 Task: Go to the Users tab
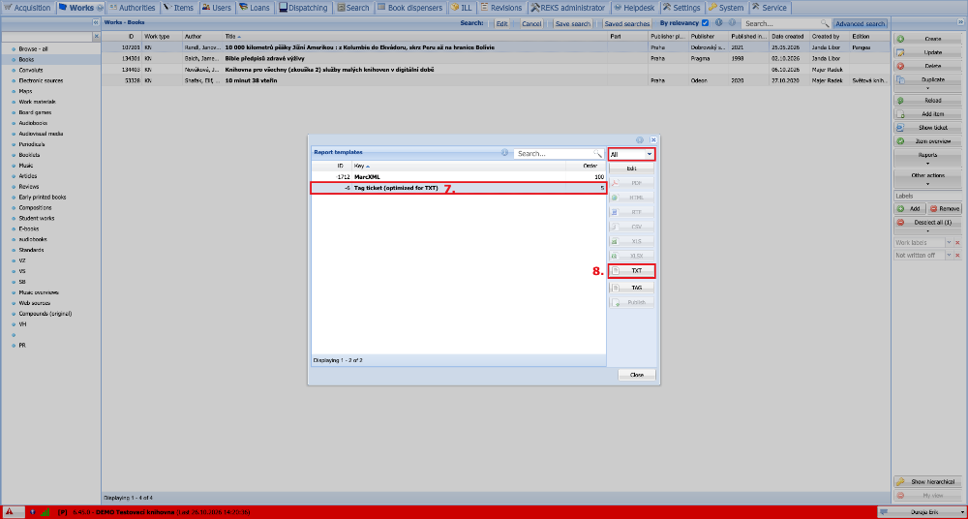point(217,8)
